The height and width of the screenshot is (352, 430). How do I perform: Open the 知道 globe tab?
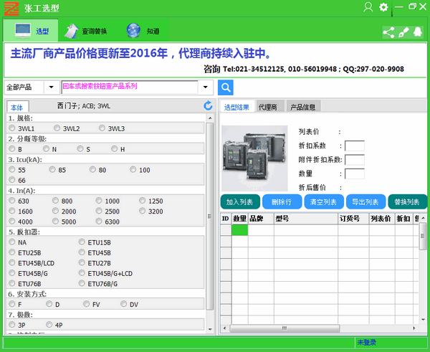tap(143, 31)
